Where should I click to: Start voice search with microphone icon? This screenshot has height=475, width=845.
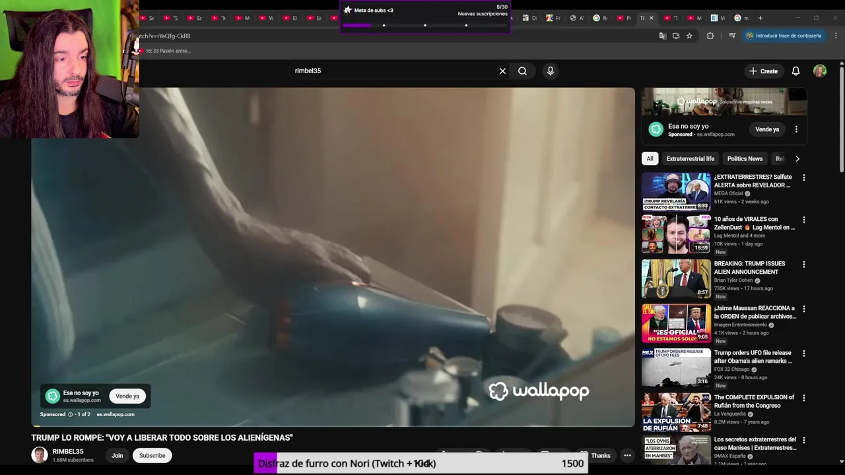coord(551,71)
